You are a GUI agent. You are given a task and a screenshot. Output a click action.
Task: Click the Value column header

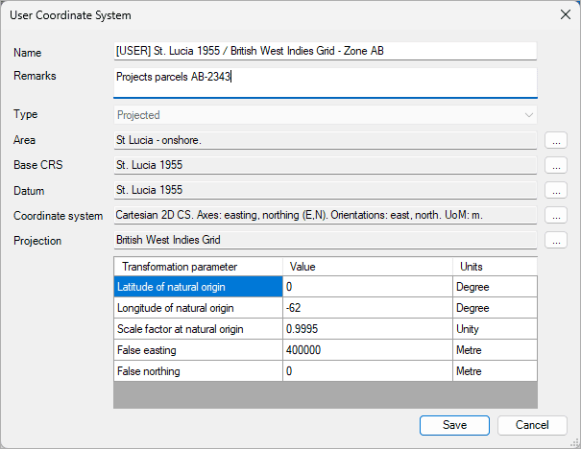pos(367,266)
